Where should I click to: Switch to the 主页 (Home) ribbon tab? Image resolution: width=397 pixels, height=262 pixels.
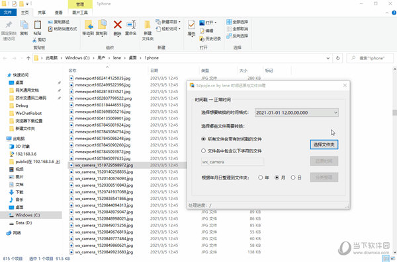[25, 13]
